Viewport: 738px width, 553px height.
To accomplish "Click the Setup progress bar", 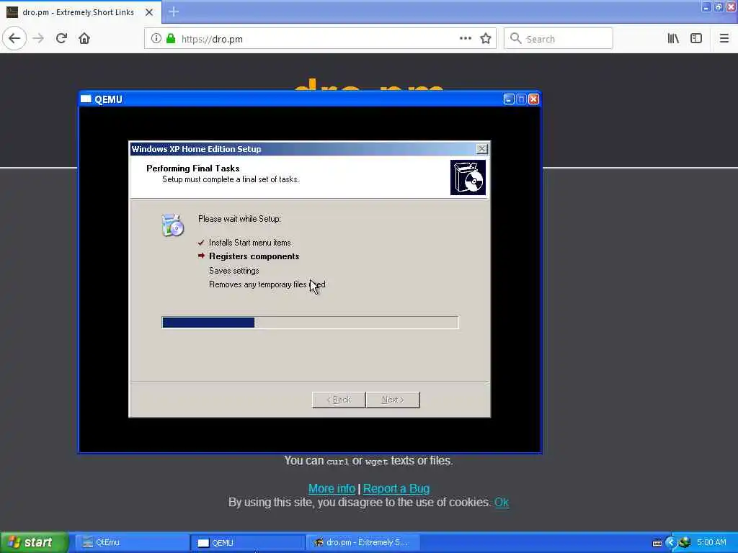I will [x=310, y=322].
